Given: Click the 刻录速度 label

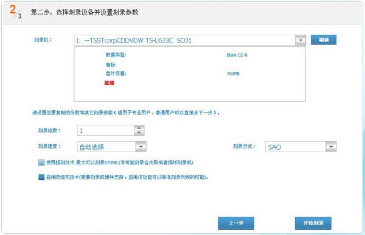Looking at the screenshot, I should (x=49, y=146).
